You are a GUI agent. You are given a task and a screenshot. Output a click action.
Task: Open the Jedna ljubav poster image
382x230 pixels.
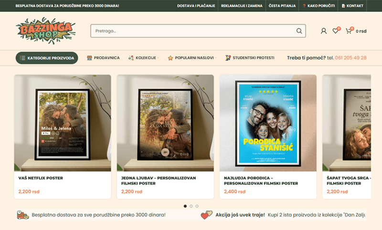click(165, 123)
